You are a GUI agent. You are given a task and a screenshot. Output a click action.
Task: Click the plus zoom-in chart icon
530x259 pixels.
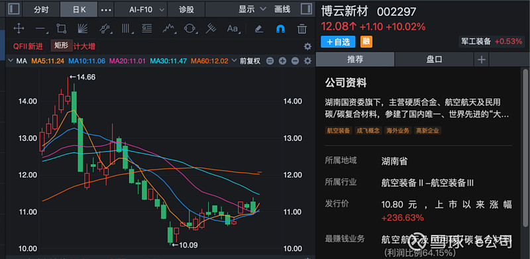point(283,61)
